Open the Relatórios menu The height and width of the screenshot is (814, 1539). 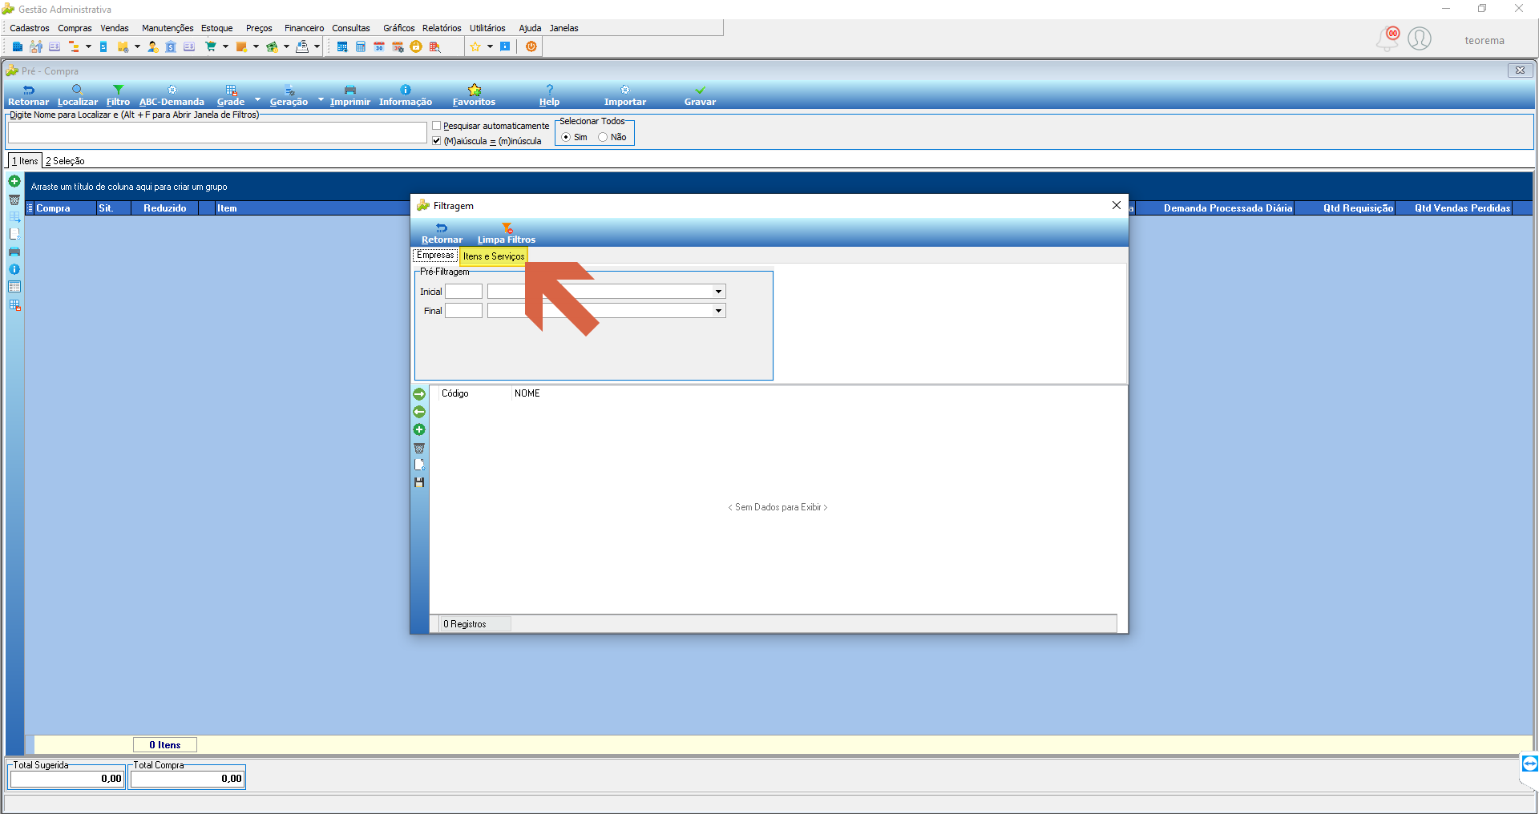coord(442,28)
